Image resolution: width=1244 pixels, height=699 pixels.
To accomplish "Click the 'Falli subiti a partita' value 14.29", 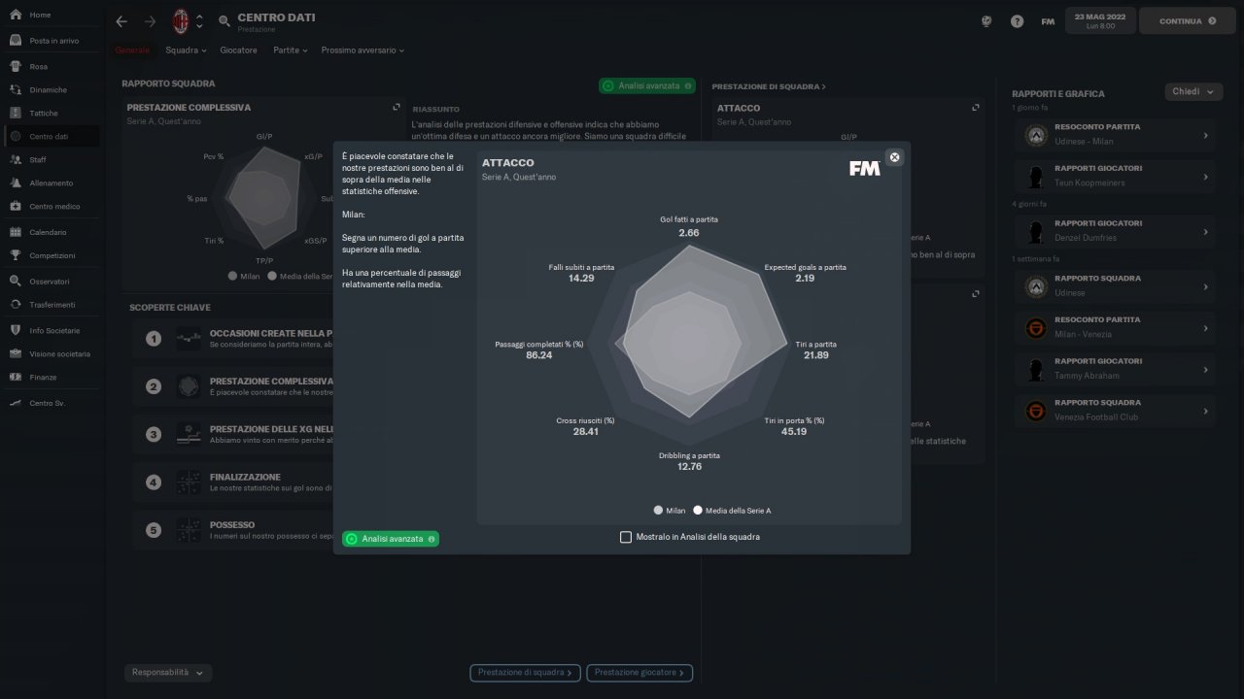I will 581,279.
